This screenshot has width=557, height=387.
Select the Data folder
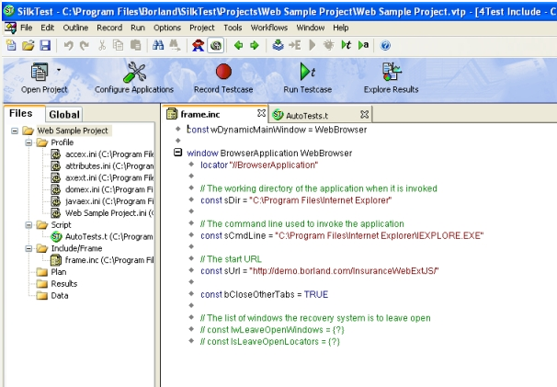point(52,295)
